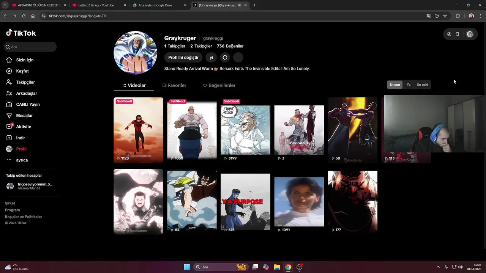Open pinned video with 3199 views

click(x=246, y=130)
